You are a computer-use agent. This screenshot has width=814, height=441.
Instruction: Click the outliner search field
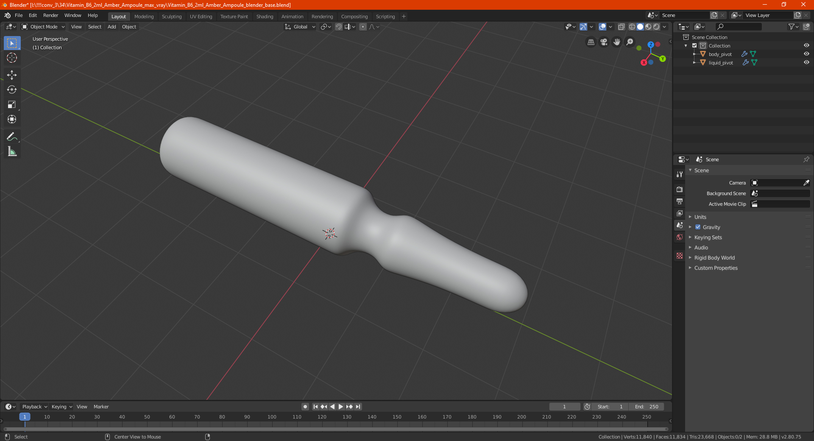tap(739, 27)
